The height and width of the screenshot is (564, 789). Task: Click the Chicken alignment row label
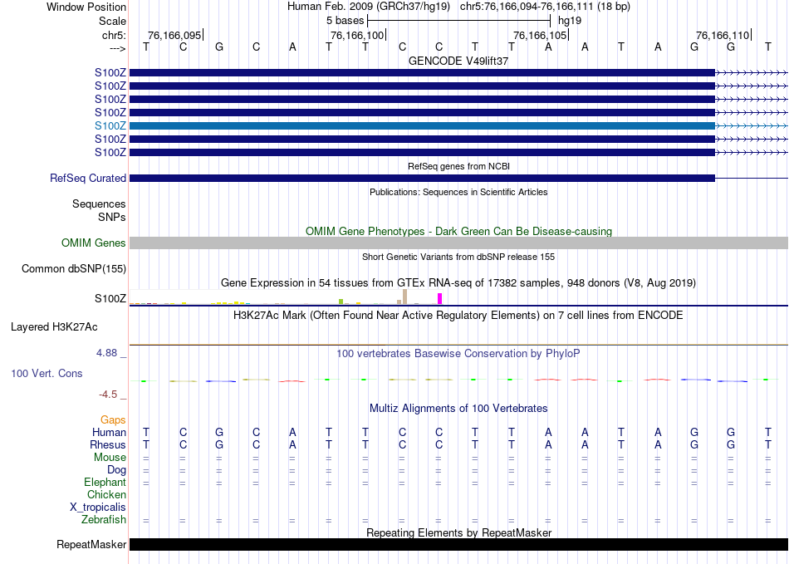coord(106,494)
